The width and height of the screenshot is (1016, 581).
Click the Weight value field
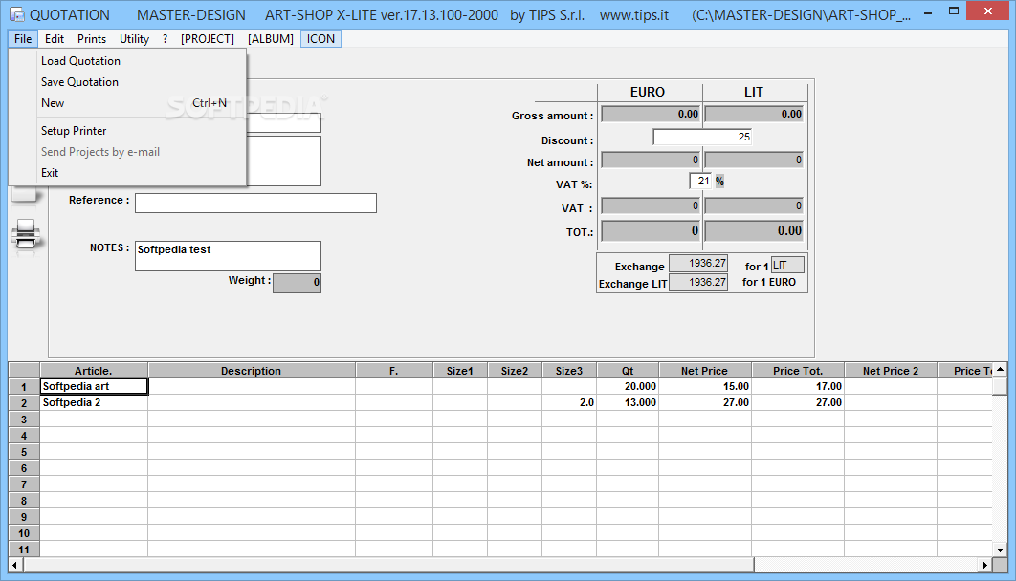pos(297,283)
